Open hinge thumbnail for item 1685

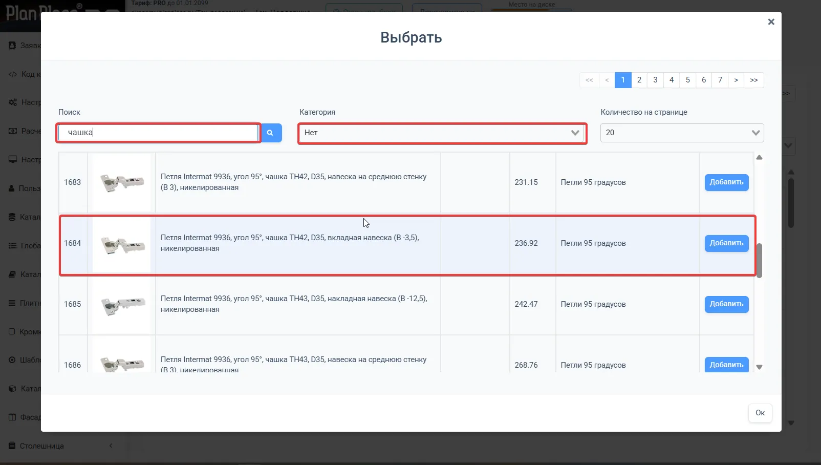coord(122,305)
